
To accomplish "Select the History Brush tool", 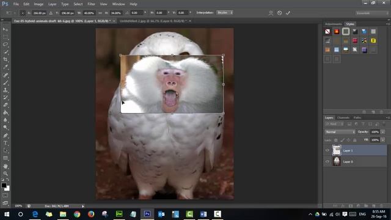I will tap(5, 97).
